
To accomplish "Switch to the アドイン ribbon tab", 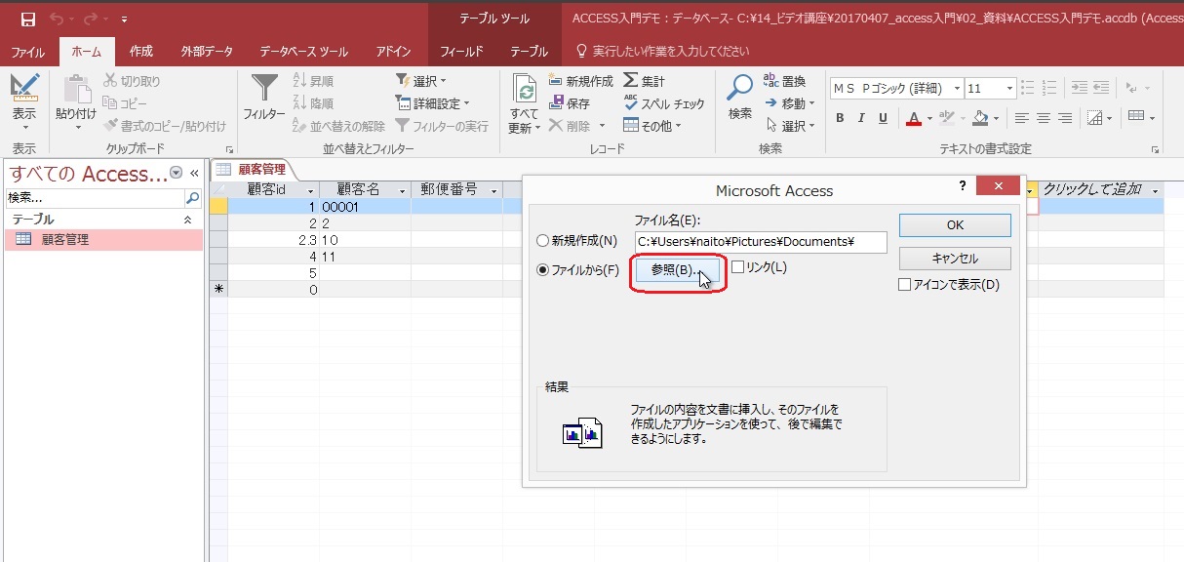I will (x=394, y=52).
